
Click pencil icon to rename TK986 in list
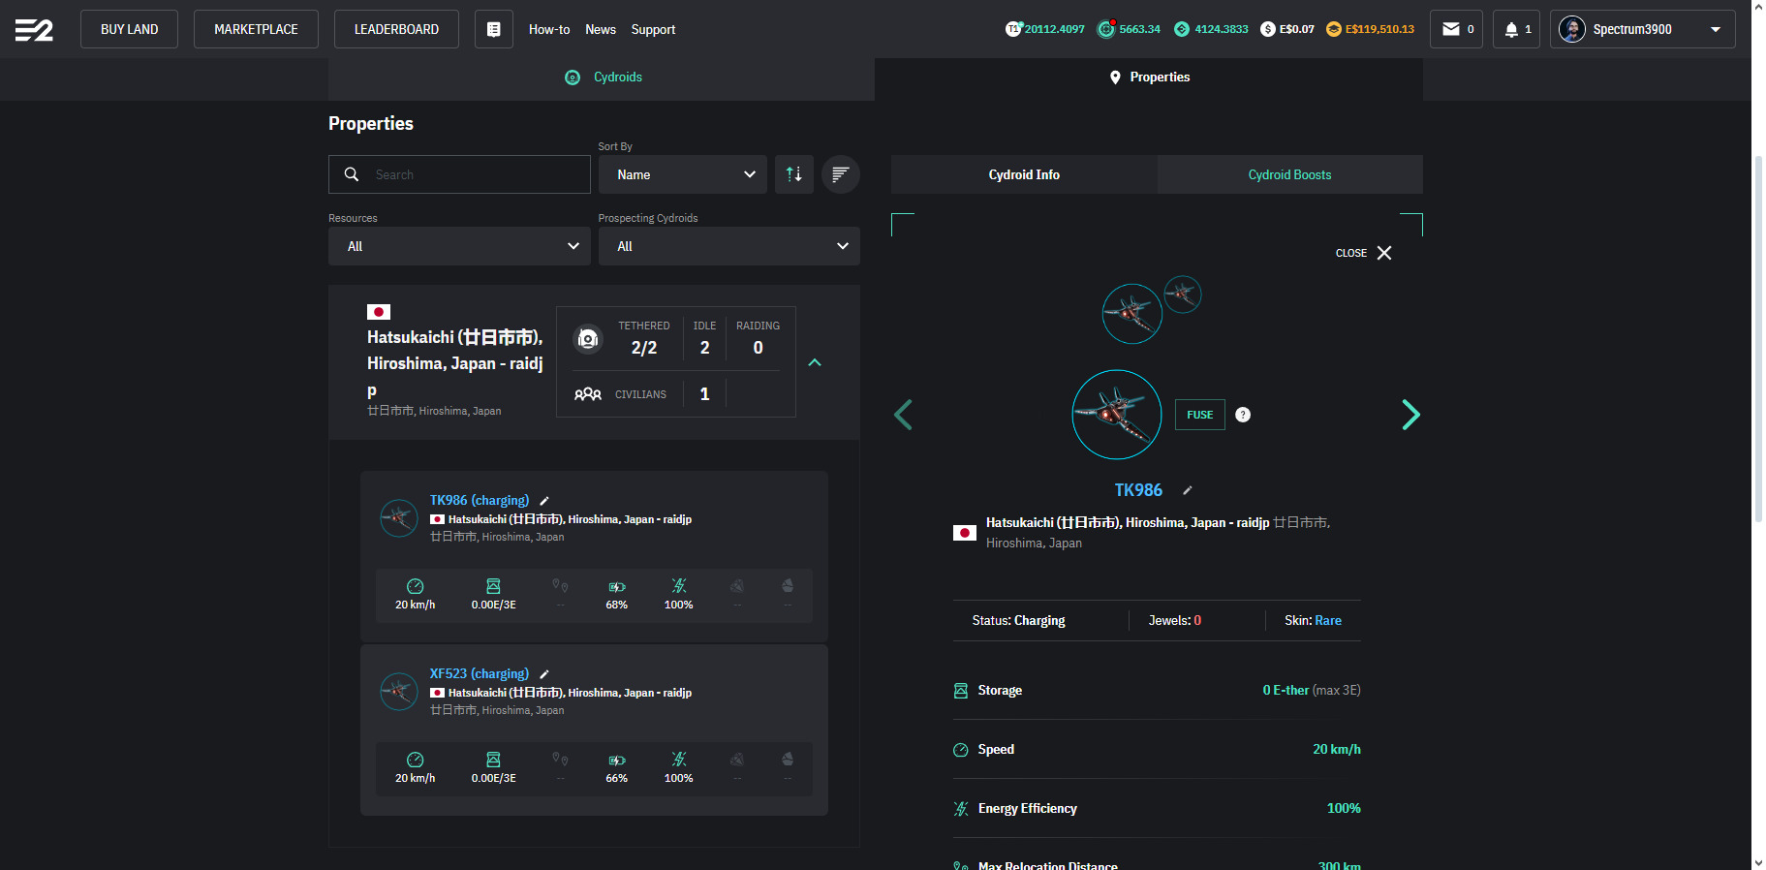coord(544,501)
